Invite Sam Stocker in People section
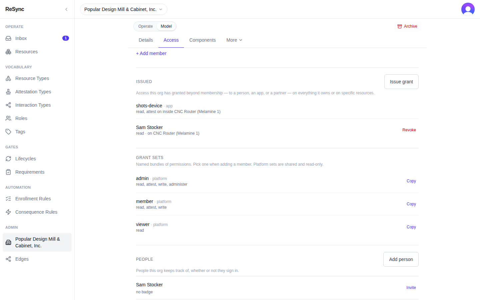Screen dimensions: 480x300 click(x=411, y=288)
